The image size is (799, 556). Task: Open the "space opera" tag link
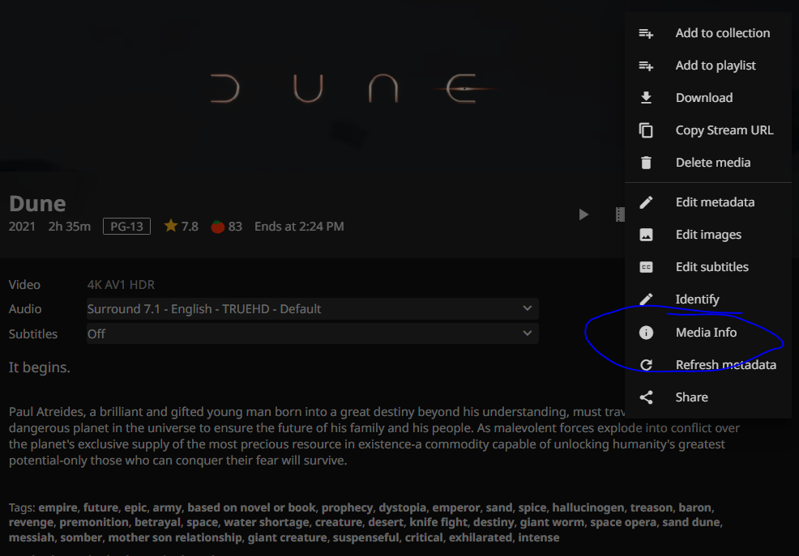(x=622, y=523)
